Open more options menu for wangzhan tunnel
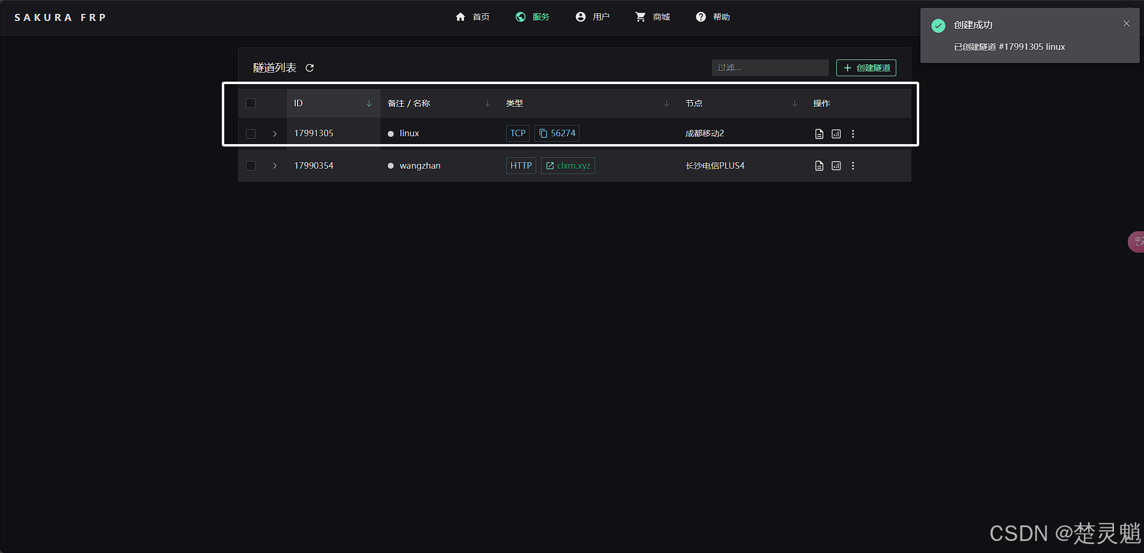Viewport: 1144px width, 553px height. point(853,166)
